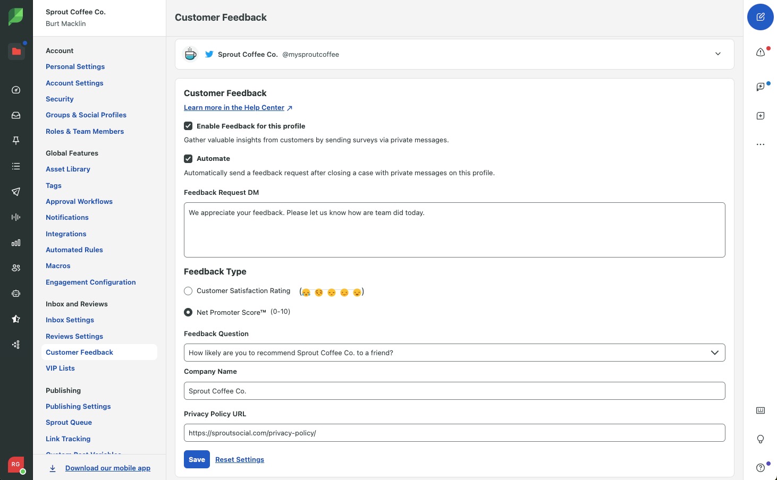Click the Sprout leaf logo icon
This screenshot has width=777, height=480.
click(16, 17)
